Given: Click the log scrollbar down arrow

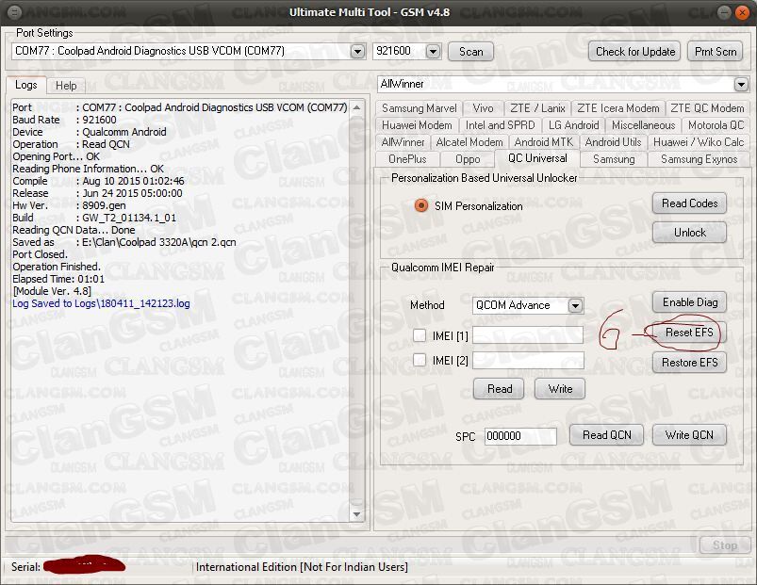Looking at the screenshot, I should coord(356,514).
